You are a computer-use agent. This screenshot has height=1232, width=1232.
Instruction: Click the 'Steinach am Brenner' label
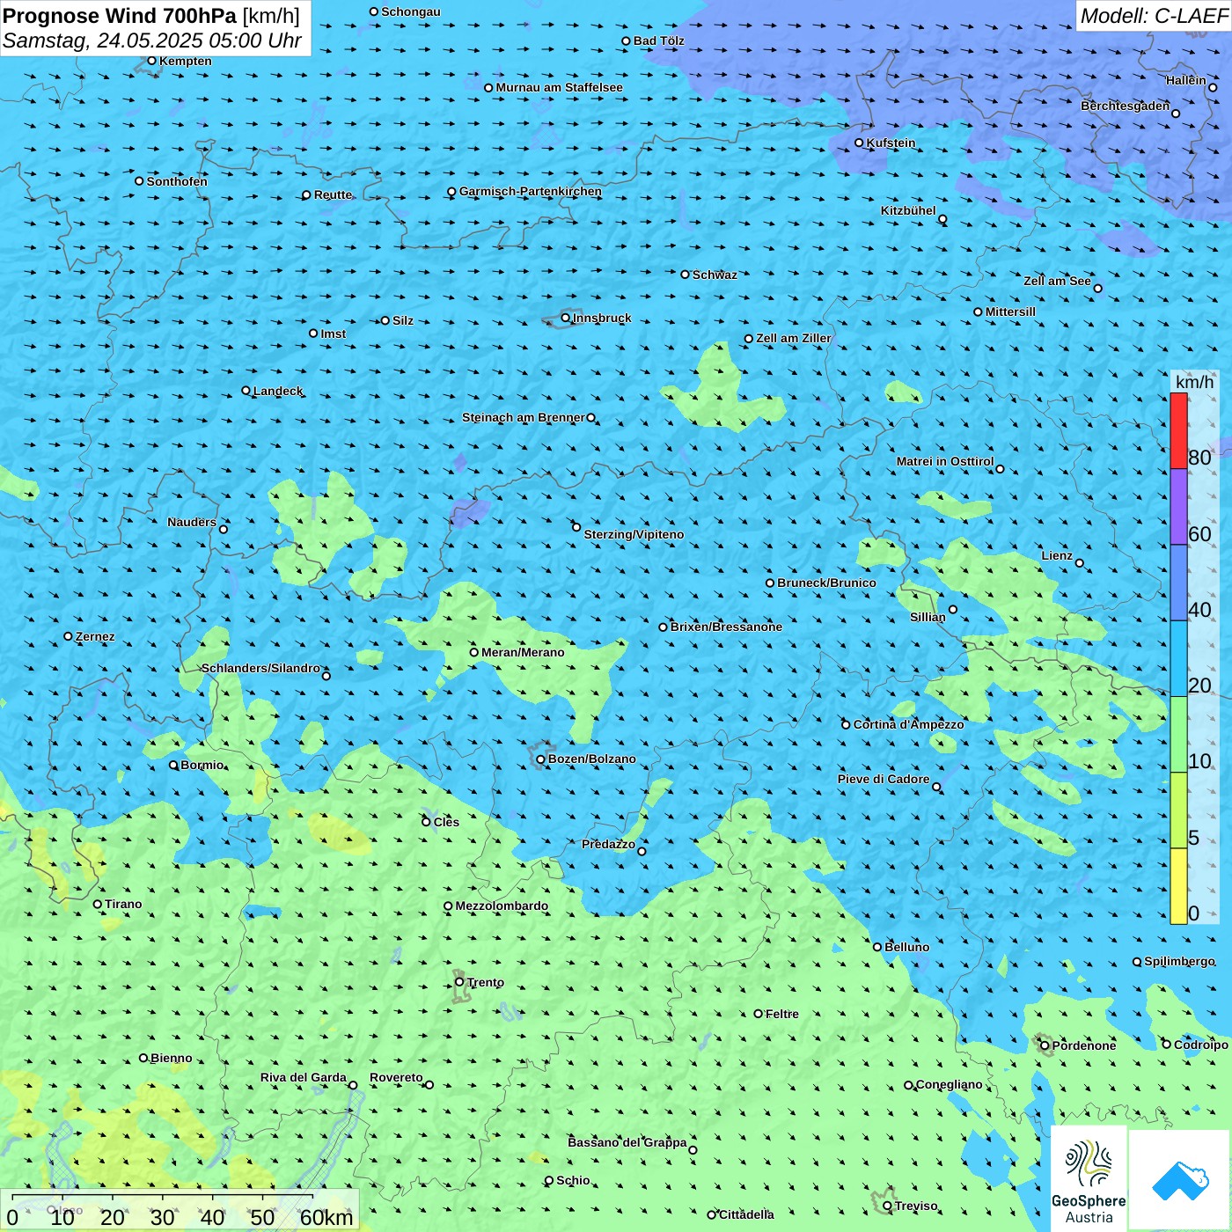[x=524, y=417]
